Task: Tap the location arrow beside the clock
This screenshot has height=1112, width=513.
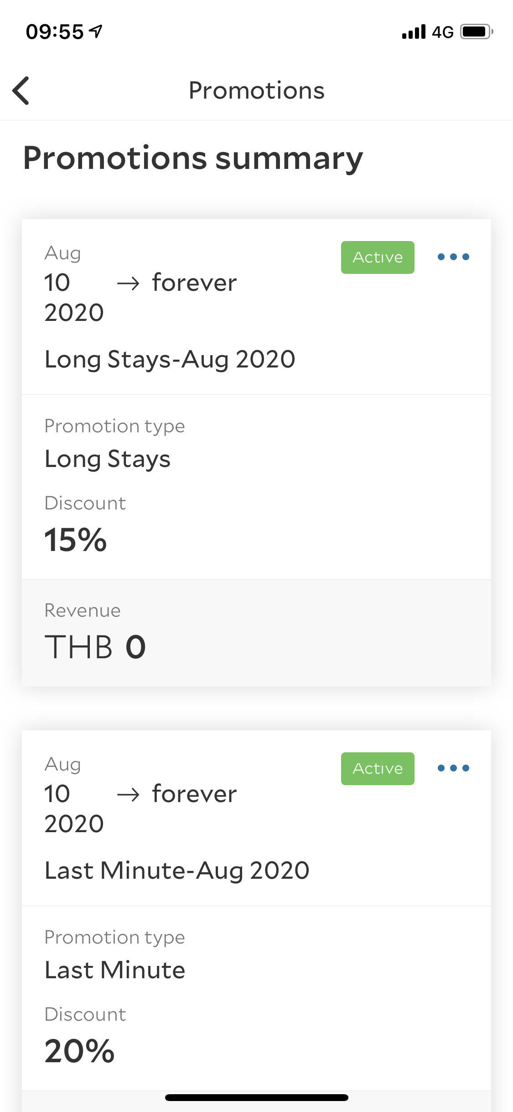Action: 96,31
